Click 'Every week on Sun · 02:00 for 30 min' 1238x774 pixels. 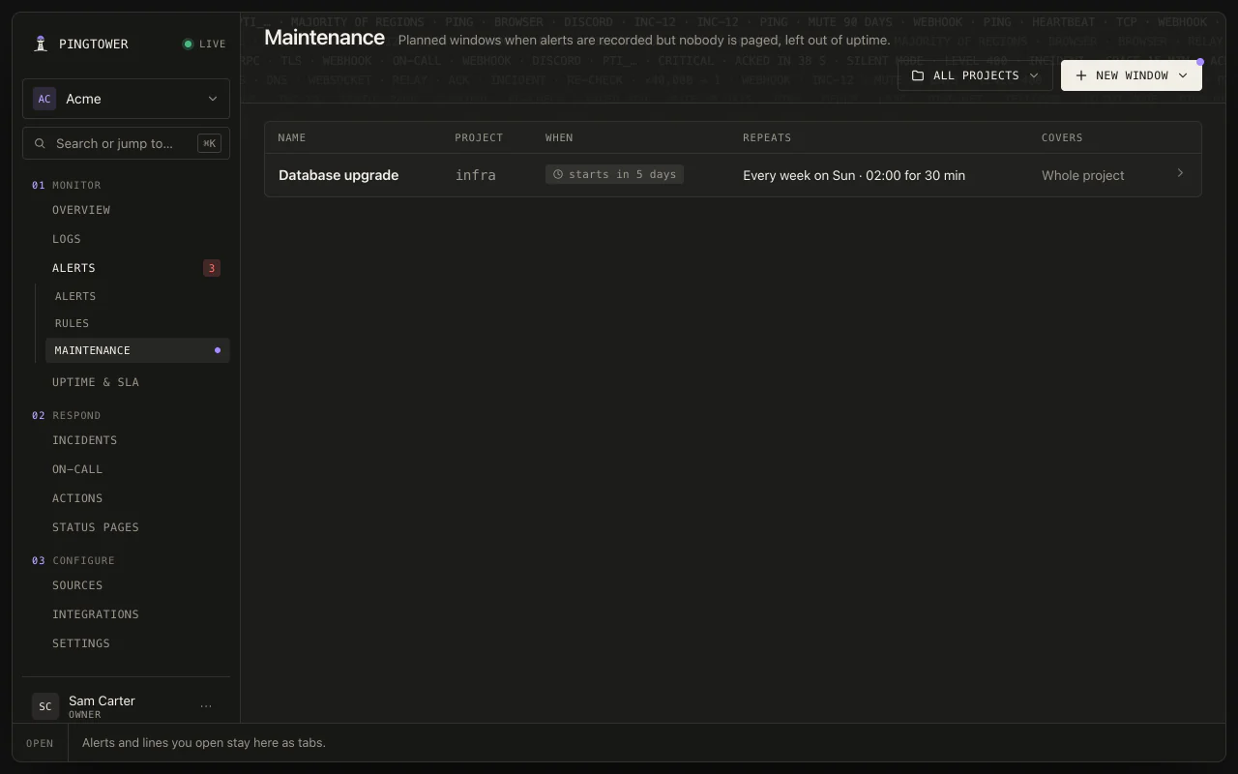tap(854, 175)
